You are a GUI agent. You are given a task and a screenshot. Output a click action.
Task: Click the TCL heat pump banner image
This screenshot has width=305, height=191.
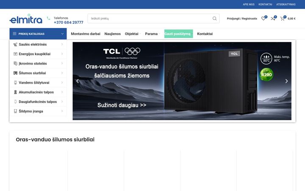(x=182, y=81)
